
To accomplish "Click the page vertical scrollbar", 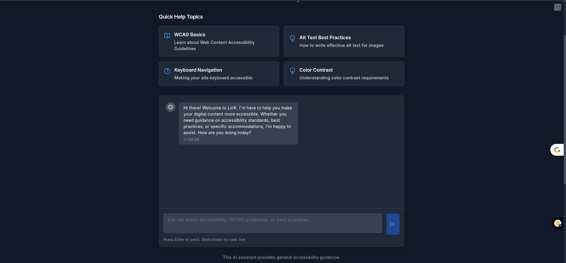I will pos(565,109).
